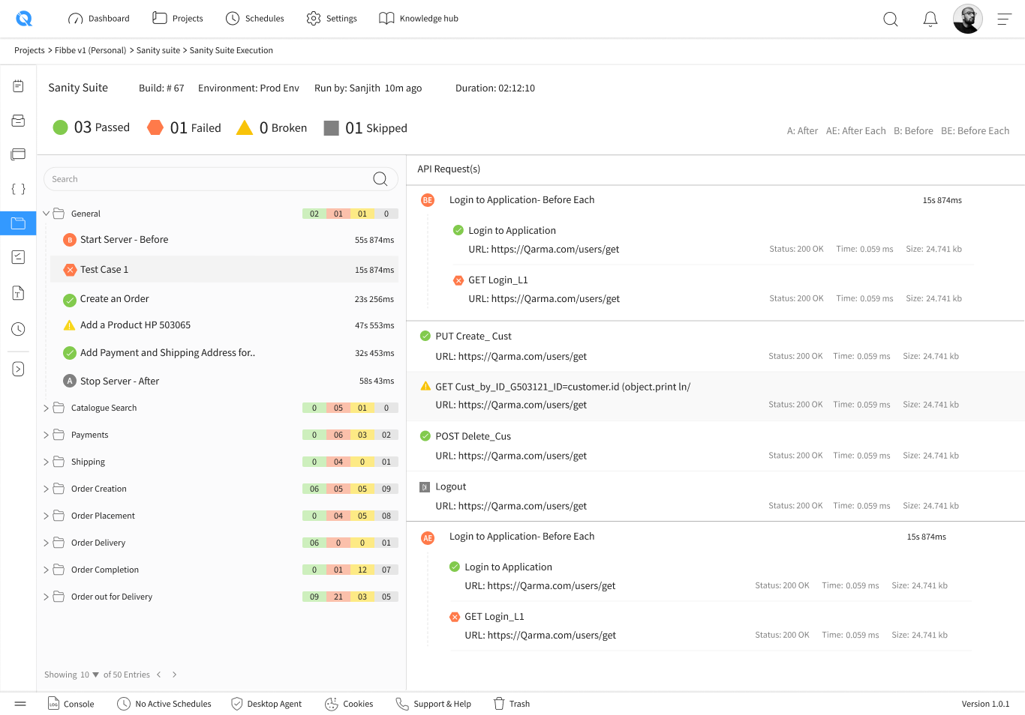Open the Schedules menu

[x=254, y=19]
